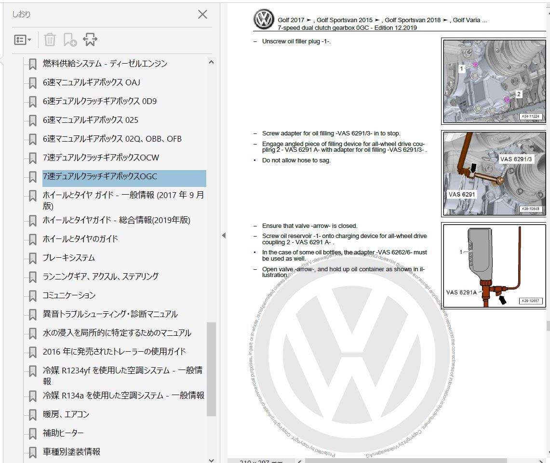Close the しおり bookmarks panel
Image resolution: width=550 pixels, height=463 pixels.
click(202, 14)
